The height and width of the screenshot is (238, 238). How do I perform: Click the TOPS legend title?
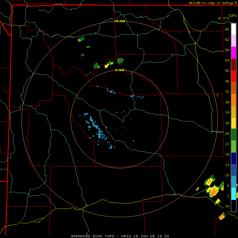[232, 16]
